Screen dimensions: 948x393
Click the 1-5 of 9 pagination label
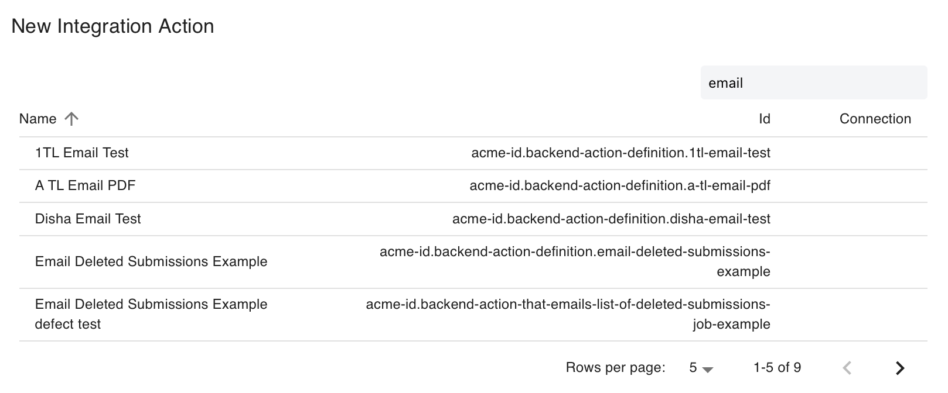[777, 368]
